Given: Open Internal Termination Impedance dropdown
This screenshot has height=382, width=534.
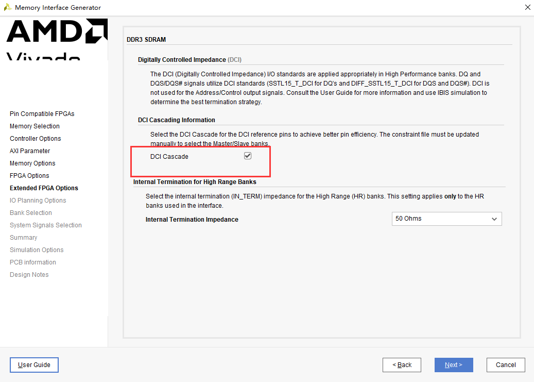Looking at the screenshot, I should [x=446, y=219].
